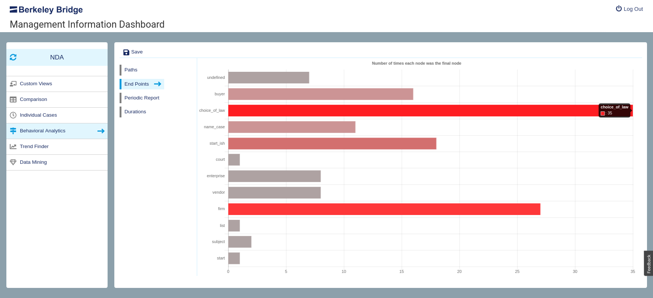
Task: Click the 'enterprise' axis label
Action: 216,176
